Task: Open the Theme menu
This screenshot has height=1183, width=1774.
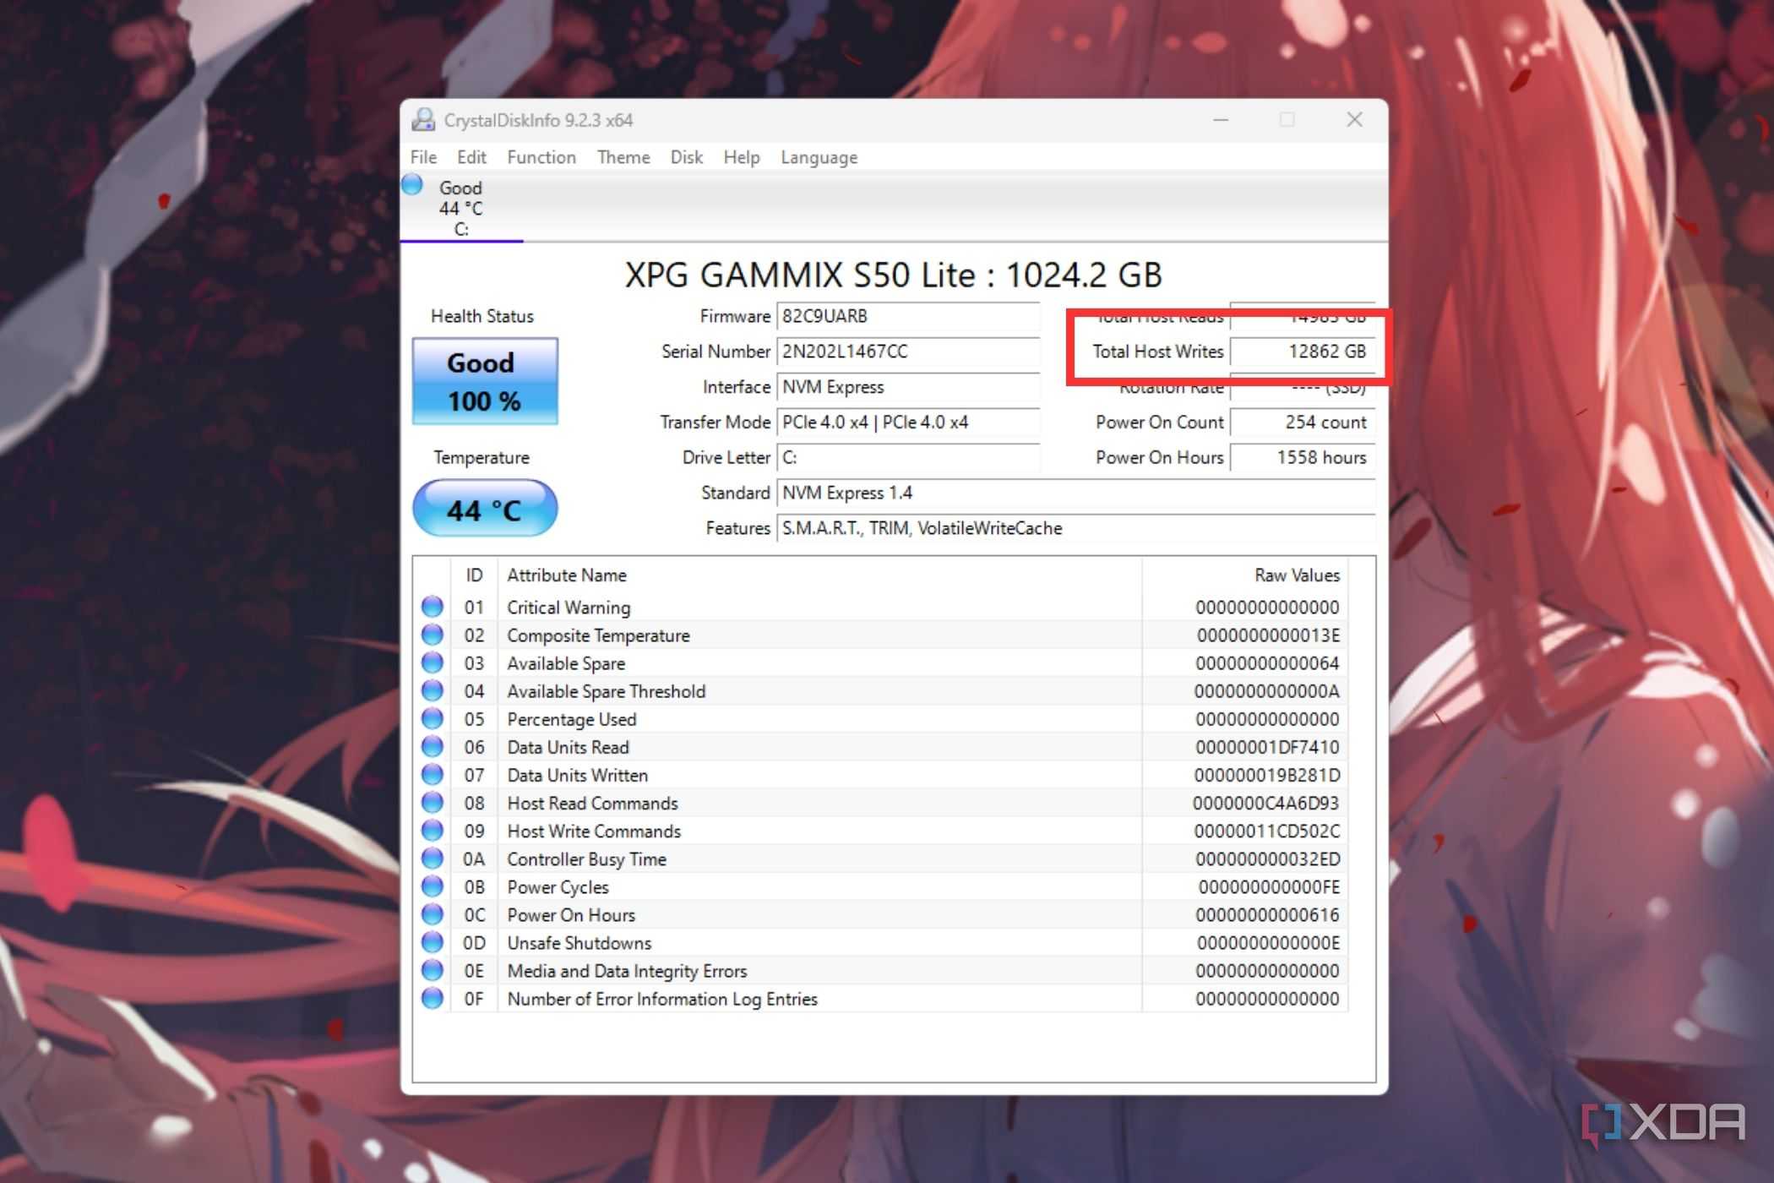Action: tap(623, 157)
